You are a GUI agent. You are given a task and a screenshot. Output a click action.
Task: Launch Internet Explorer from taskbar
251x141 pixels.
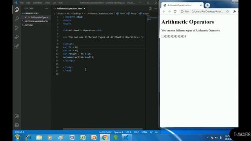[x=28, y=137]
